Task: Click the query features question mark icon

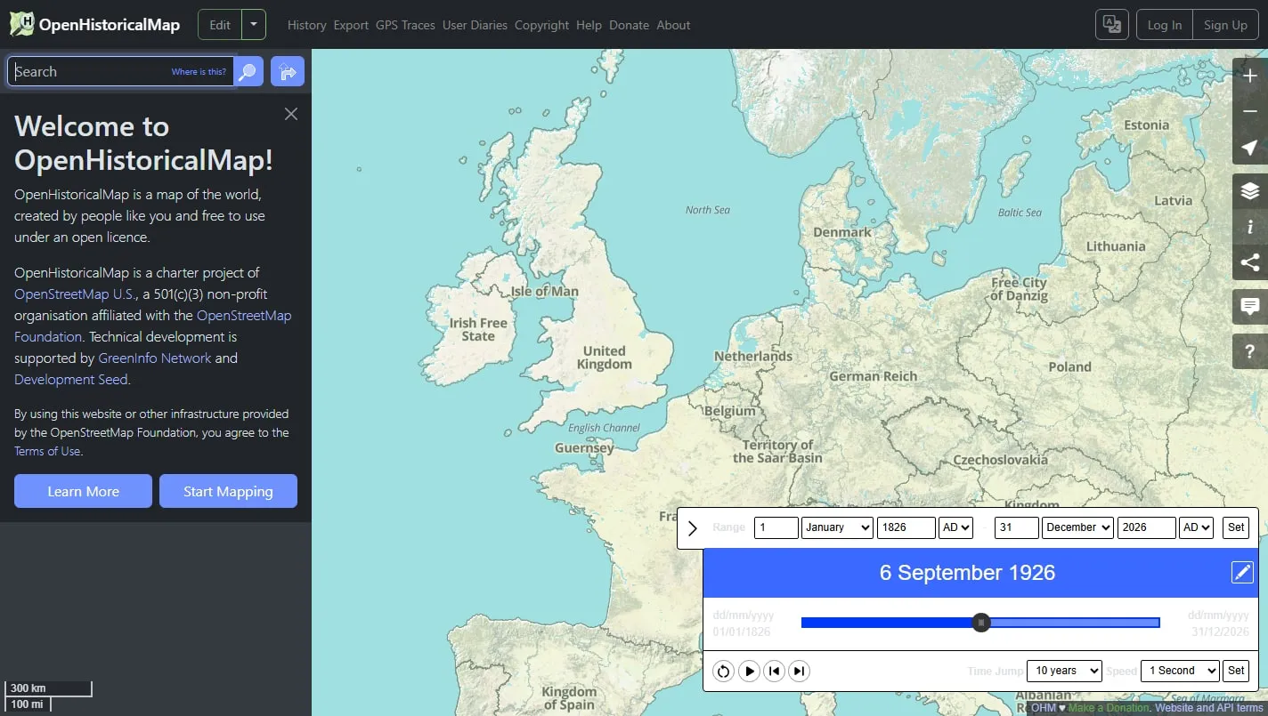Action: [1250, 351]
